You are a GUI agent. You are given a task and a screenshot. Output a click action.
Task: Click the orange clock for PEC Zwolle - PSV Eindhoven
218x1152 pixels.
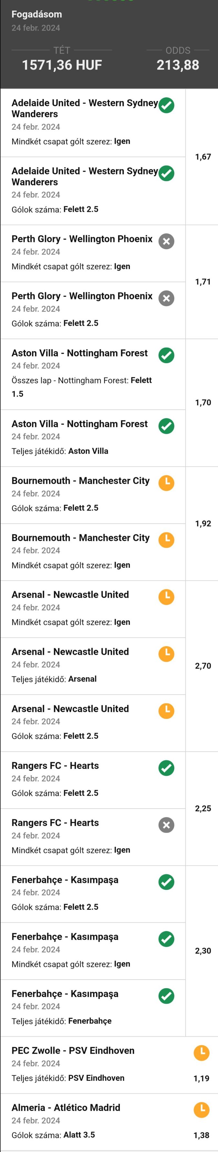click(201, 1053)
